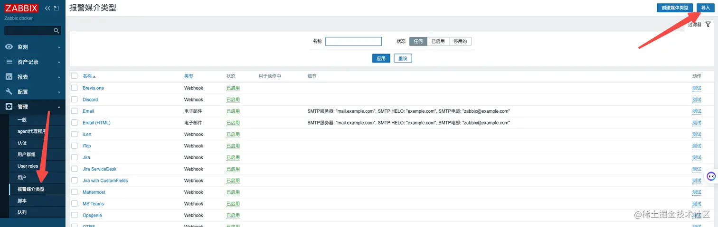Sort the table by 类型 column header
This screenshot has height=227, width=718.
tap(189, 76)
